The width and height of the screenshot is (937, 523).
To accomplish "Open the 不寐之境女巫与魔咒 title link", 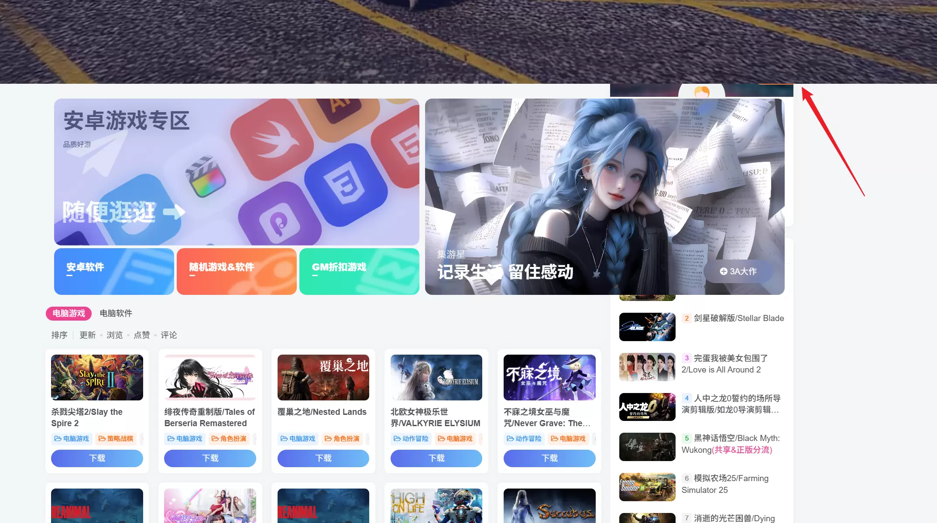I will (x=547, y=417).
